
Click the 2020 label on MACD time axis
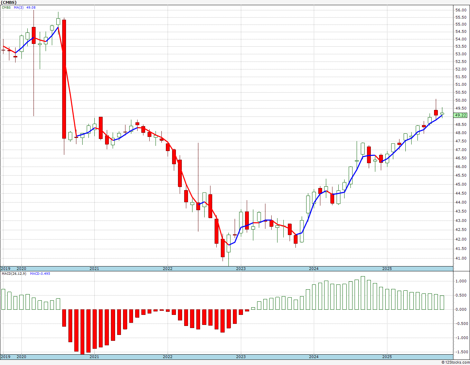pos(21,357)
